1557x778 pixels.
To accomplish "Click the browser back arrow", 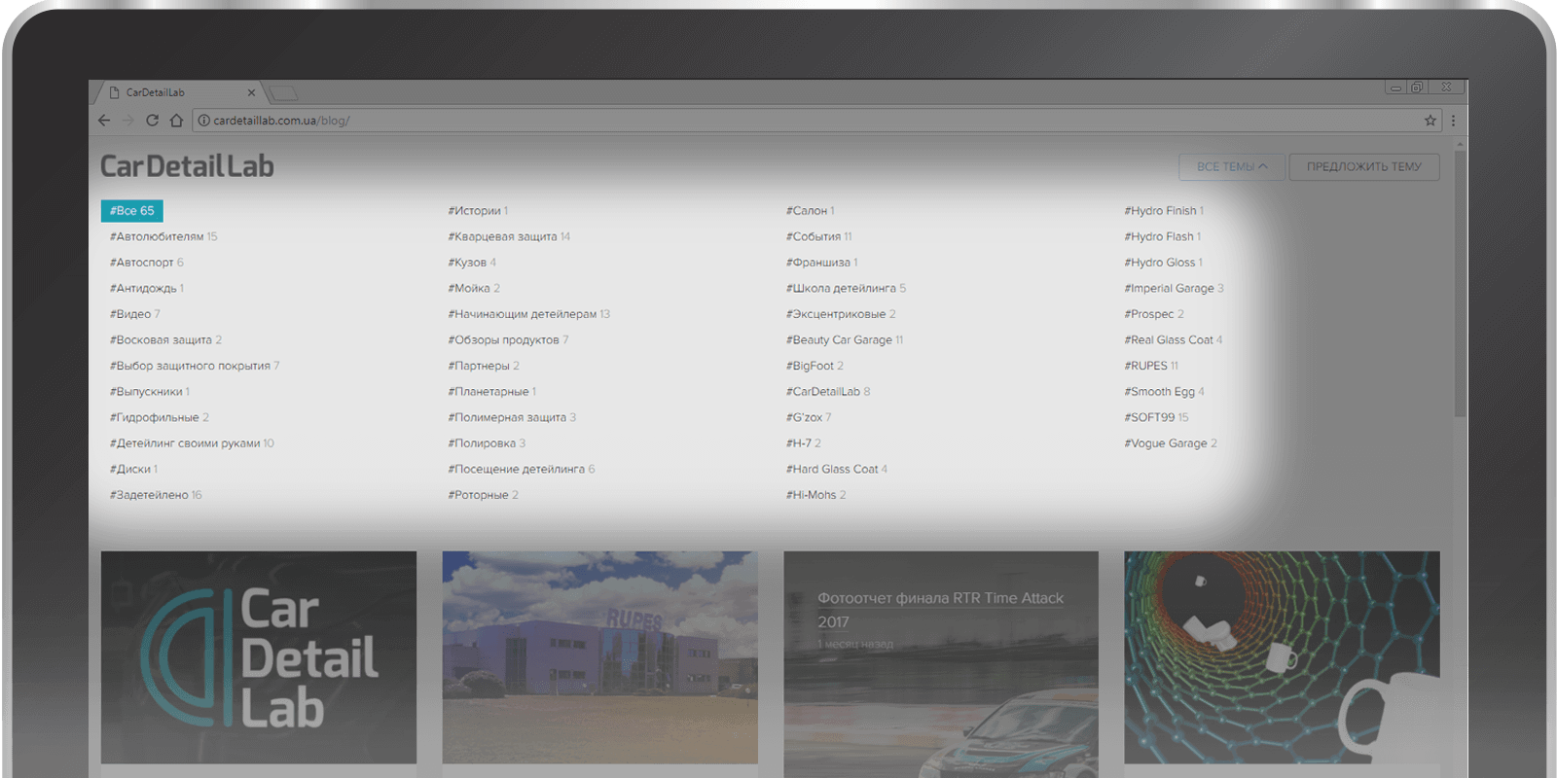I will tap(104, 121).
